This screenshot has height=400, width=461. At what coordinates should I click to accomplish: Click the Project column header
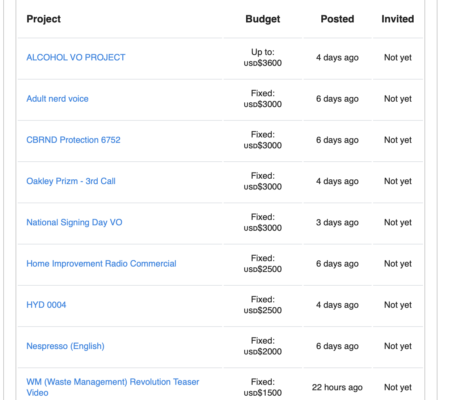tap(43, 19)
